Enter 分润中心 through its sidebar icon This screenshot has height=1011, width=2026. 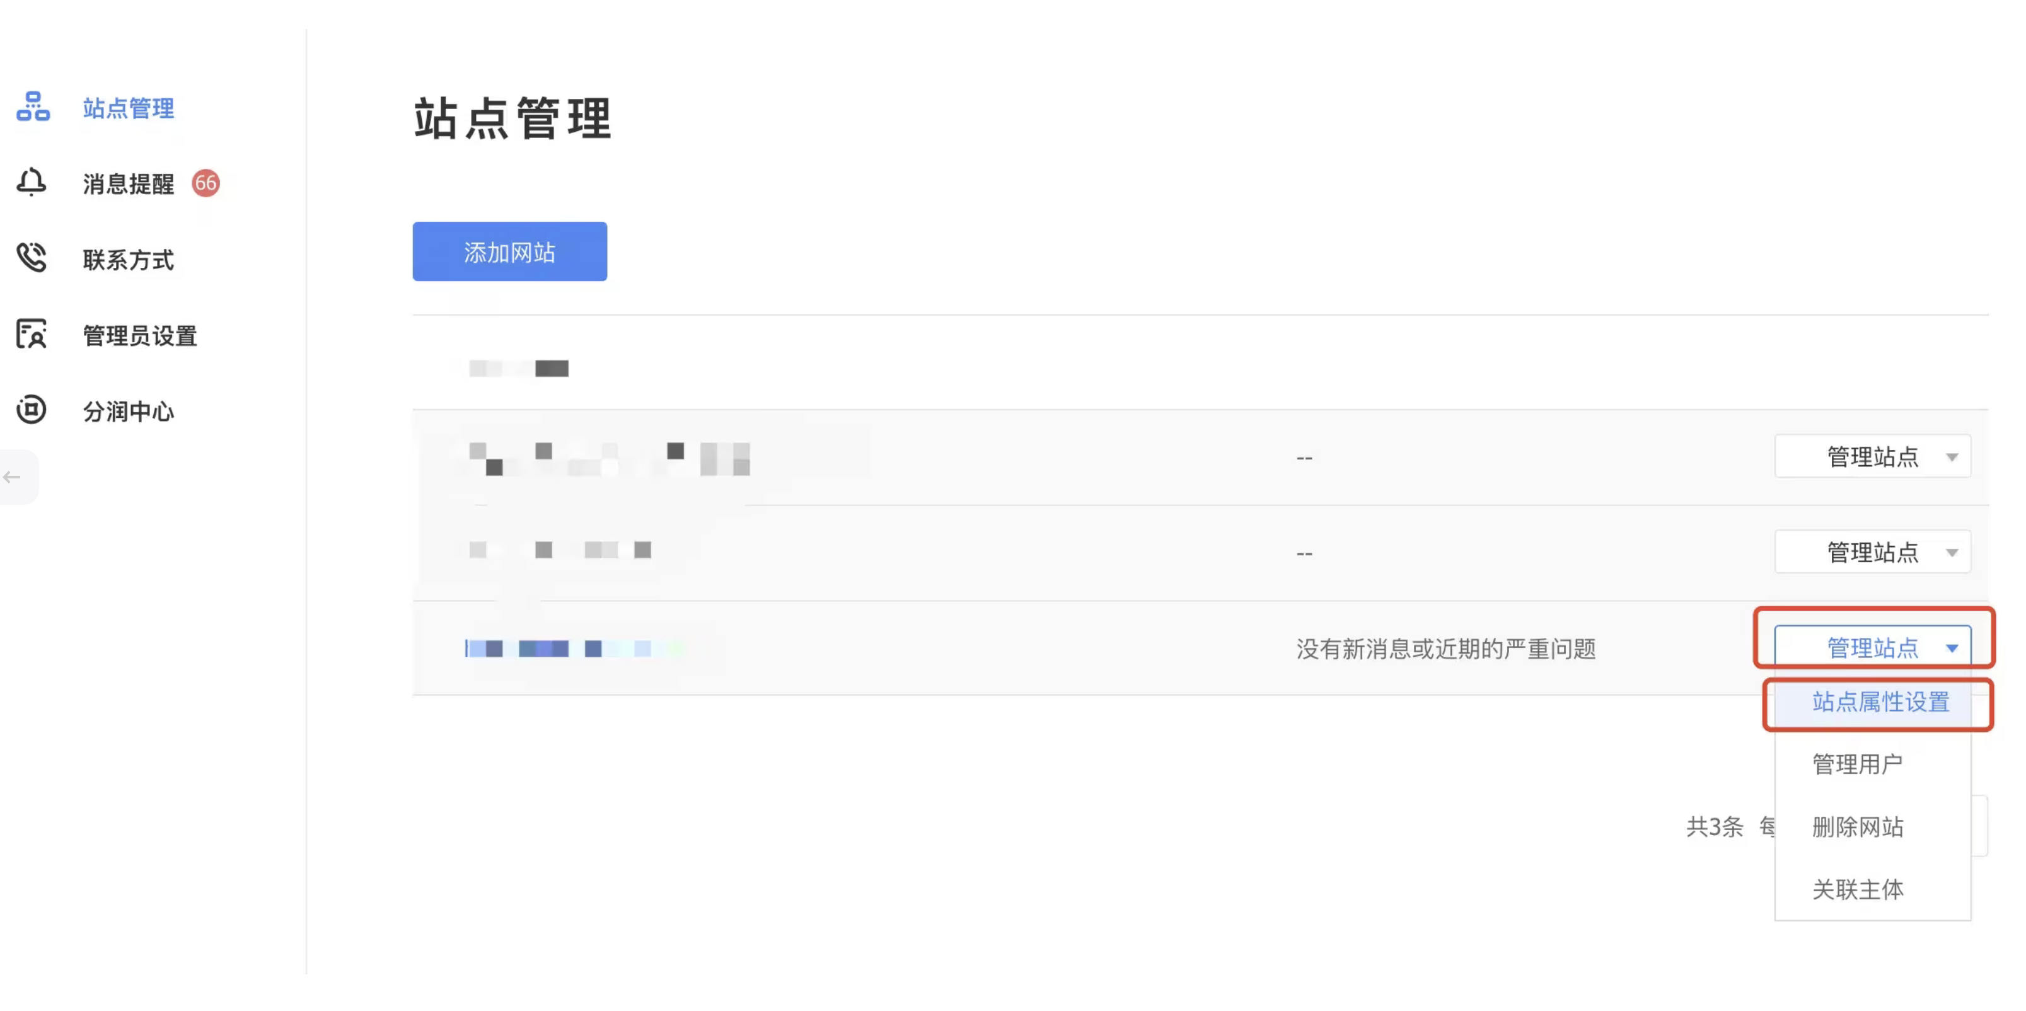click(32, 410)
